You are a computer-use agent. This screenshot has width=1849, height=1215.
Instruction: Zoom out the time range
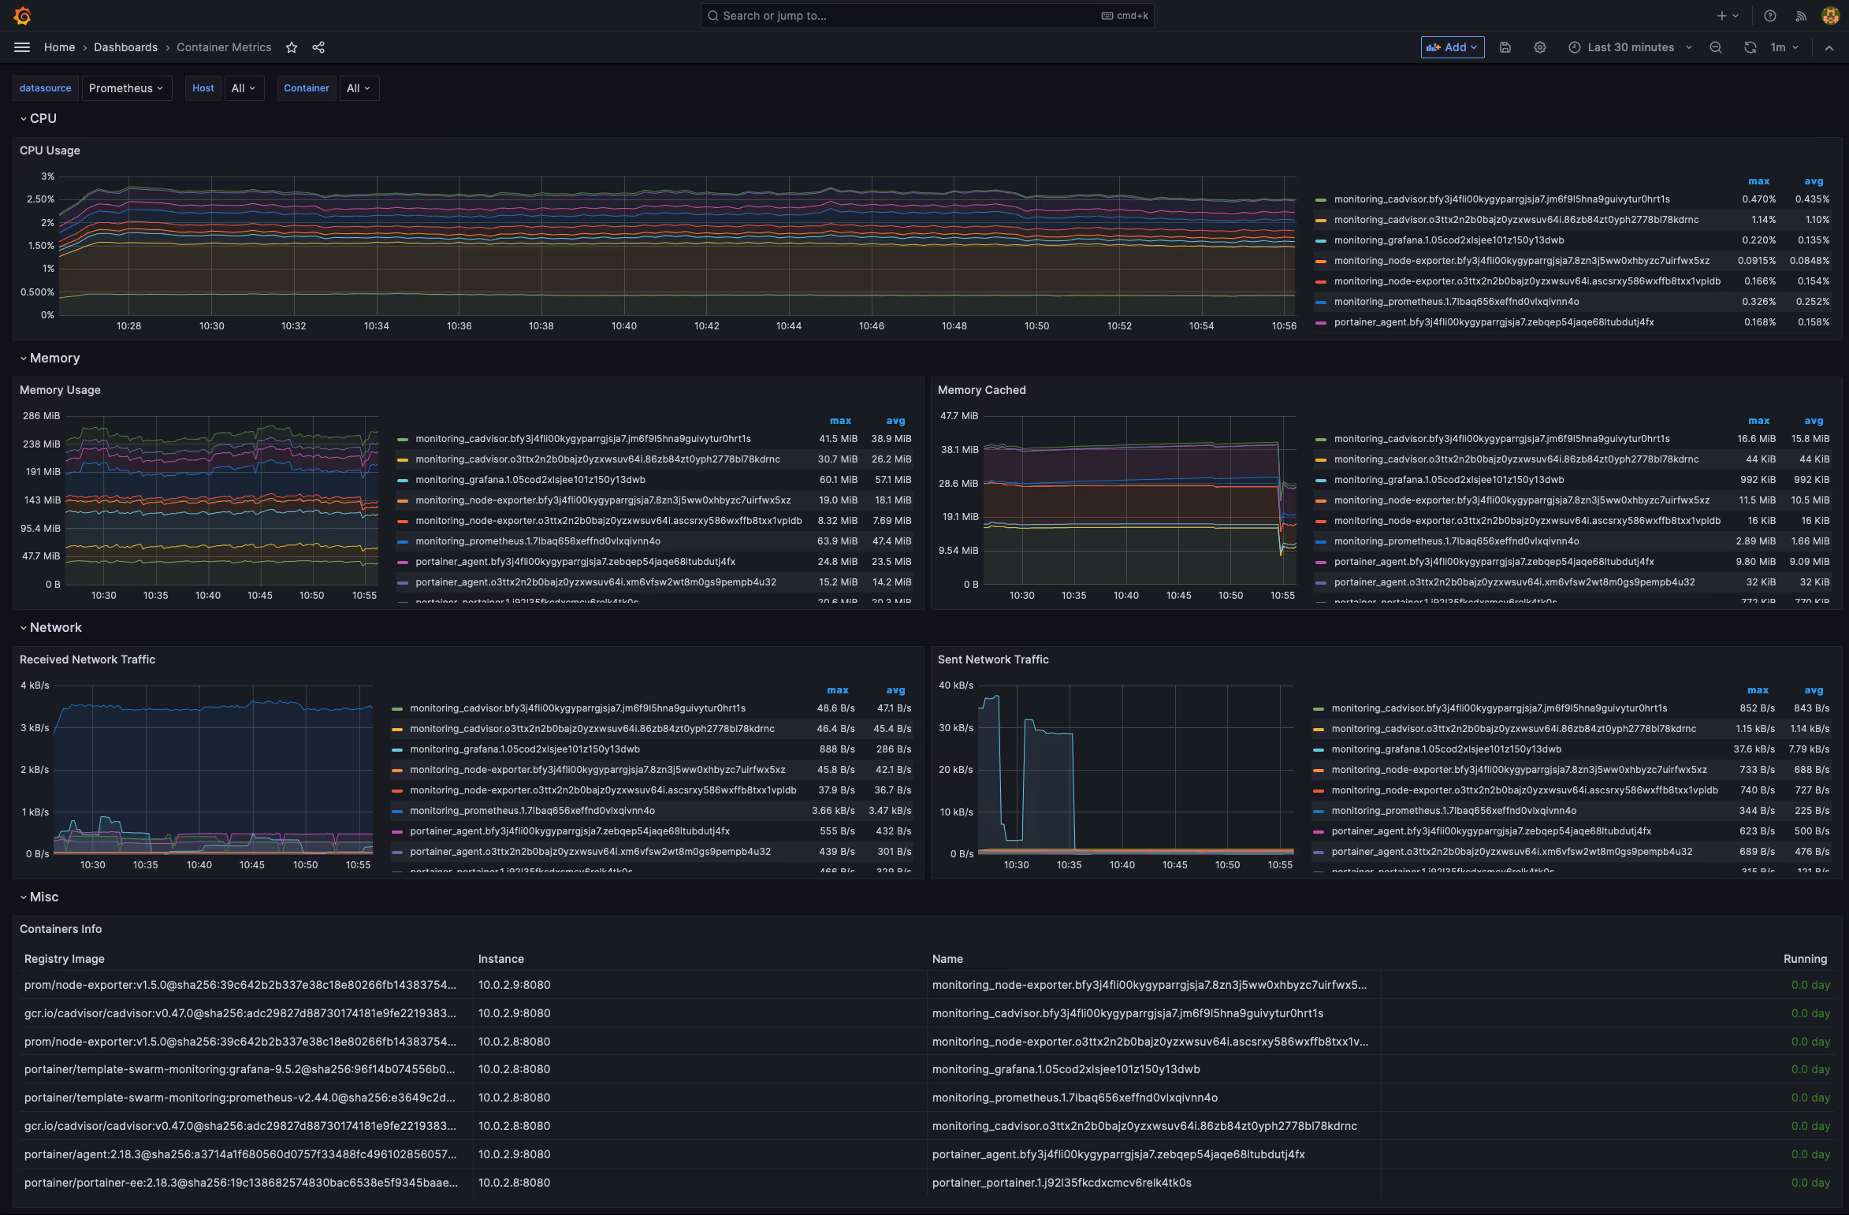point(1715,47)
